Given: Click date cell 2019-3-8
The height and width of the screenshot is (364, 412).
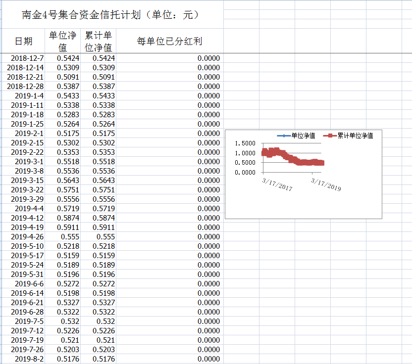Looking at the screenshot, I should click(x=23, y=171).
